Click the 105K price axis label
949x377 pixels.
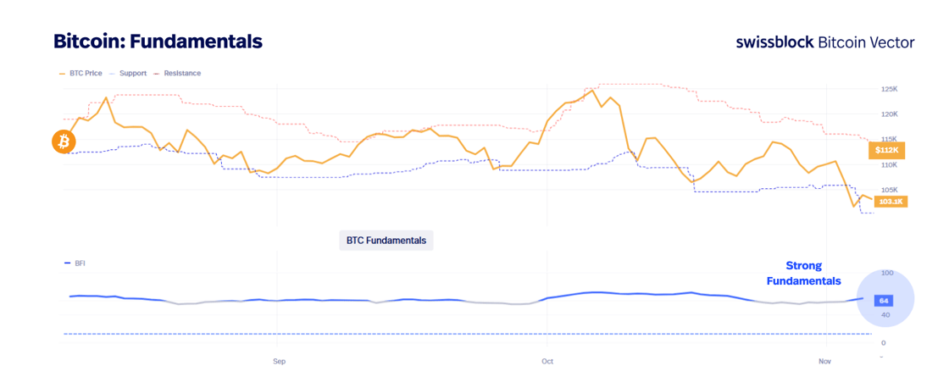point(890,190)
